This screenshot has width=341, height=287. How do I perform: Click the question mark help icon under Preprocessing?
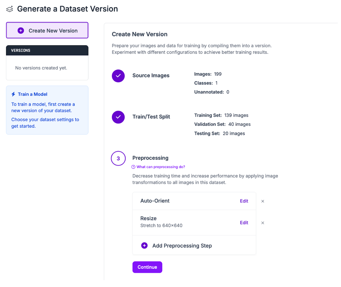tap(134, 167)
